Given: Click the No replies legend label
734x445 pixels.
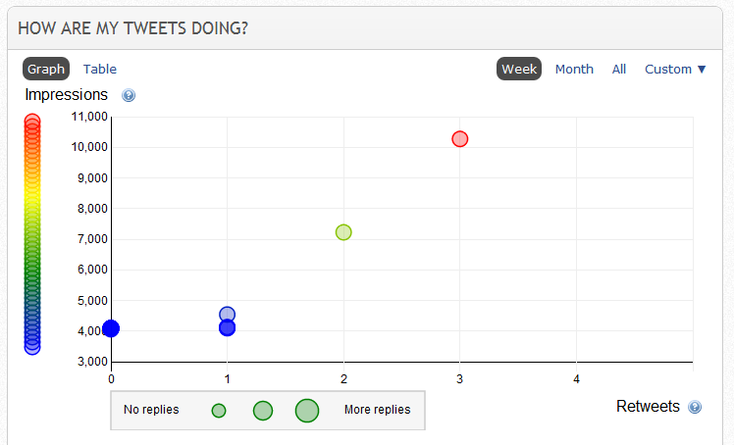Looking at the screenshot, I should [x=151, y=410].
